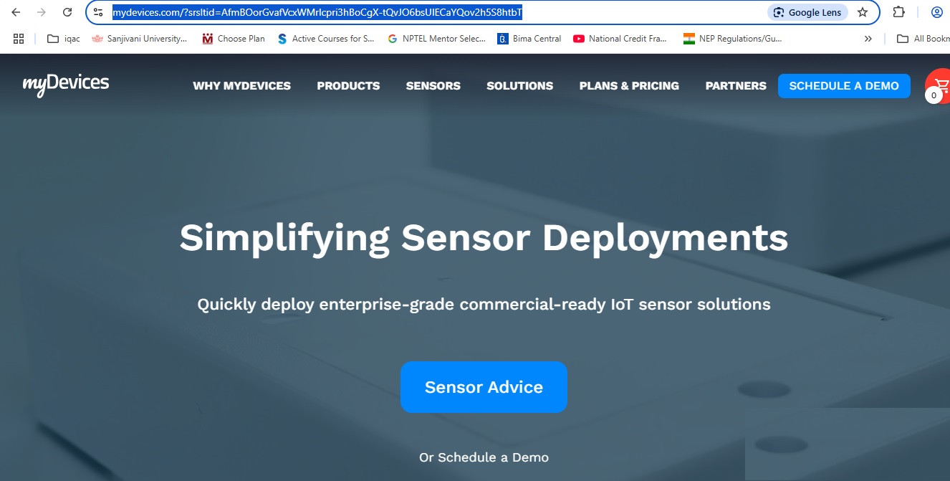Open the apps grid in bookmarks bar

pos(19,39)
